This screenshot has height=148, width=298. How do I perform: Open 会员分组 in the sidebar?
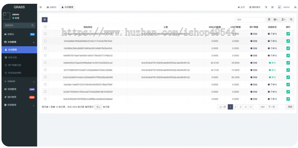click(x=19, y=57)
